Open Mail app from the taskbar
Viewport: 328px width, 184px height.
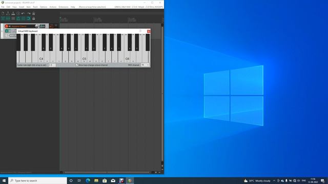pos(113,180)
